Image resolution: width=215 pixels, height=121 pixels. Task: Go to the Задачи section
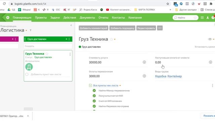point(55,17)
